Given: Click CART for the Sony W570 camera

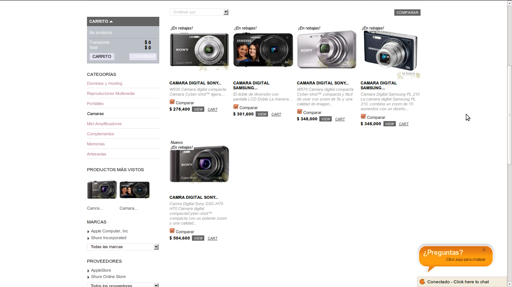Looking at the screenshot, I should (340, 119).
